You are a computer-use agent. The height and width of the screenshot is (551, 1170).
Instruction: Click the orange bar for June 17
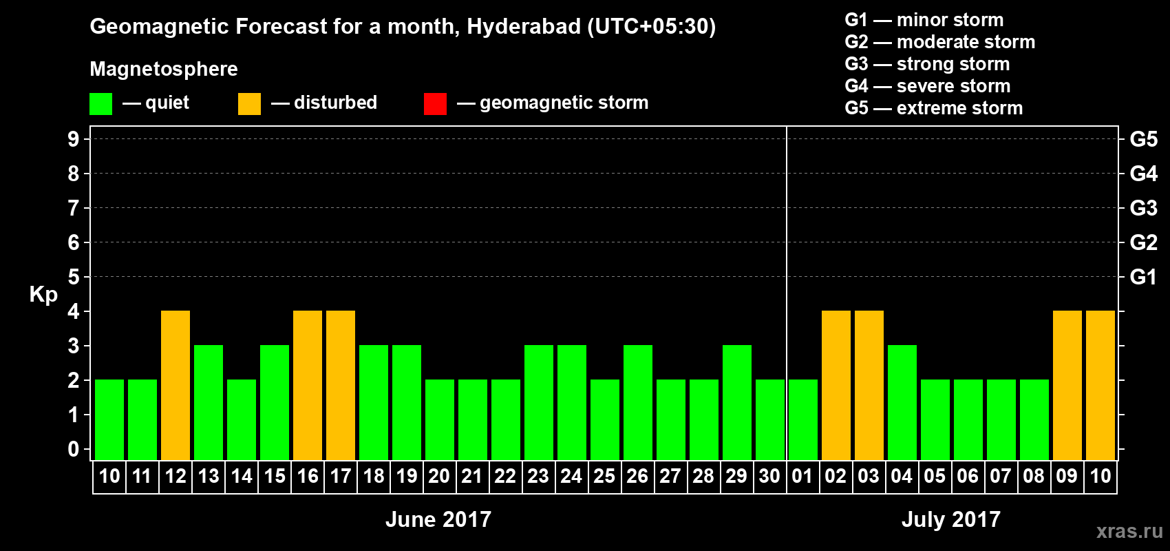(341, 386)
